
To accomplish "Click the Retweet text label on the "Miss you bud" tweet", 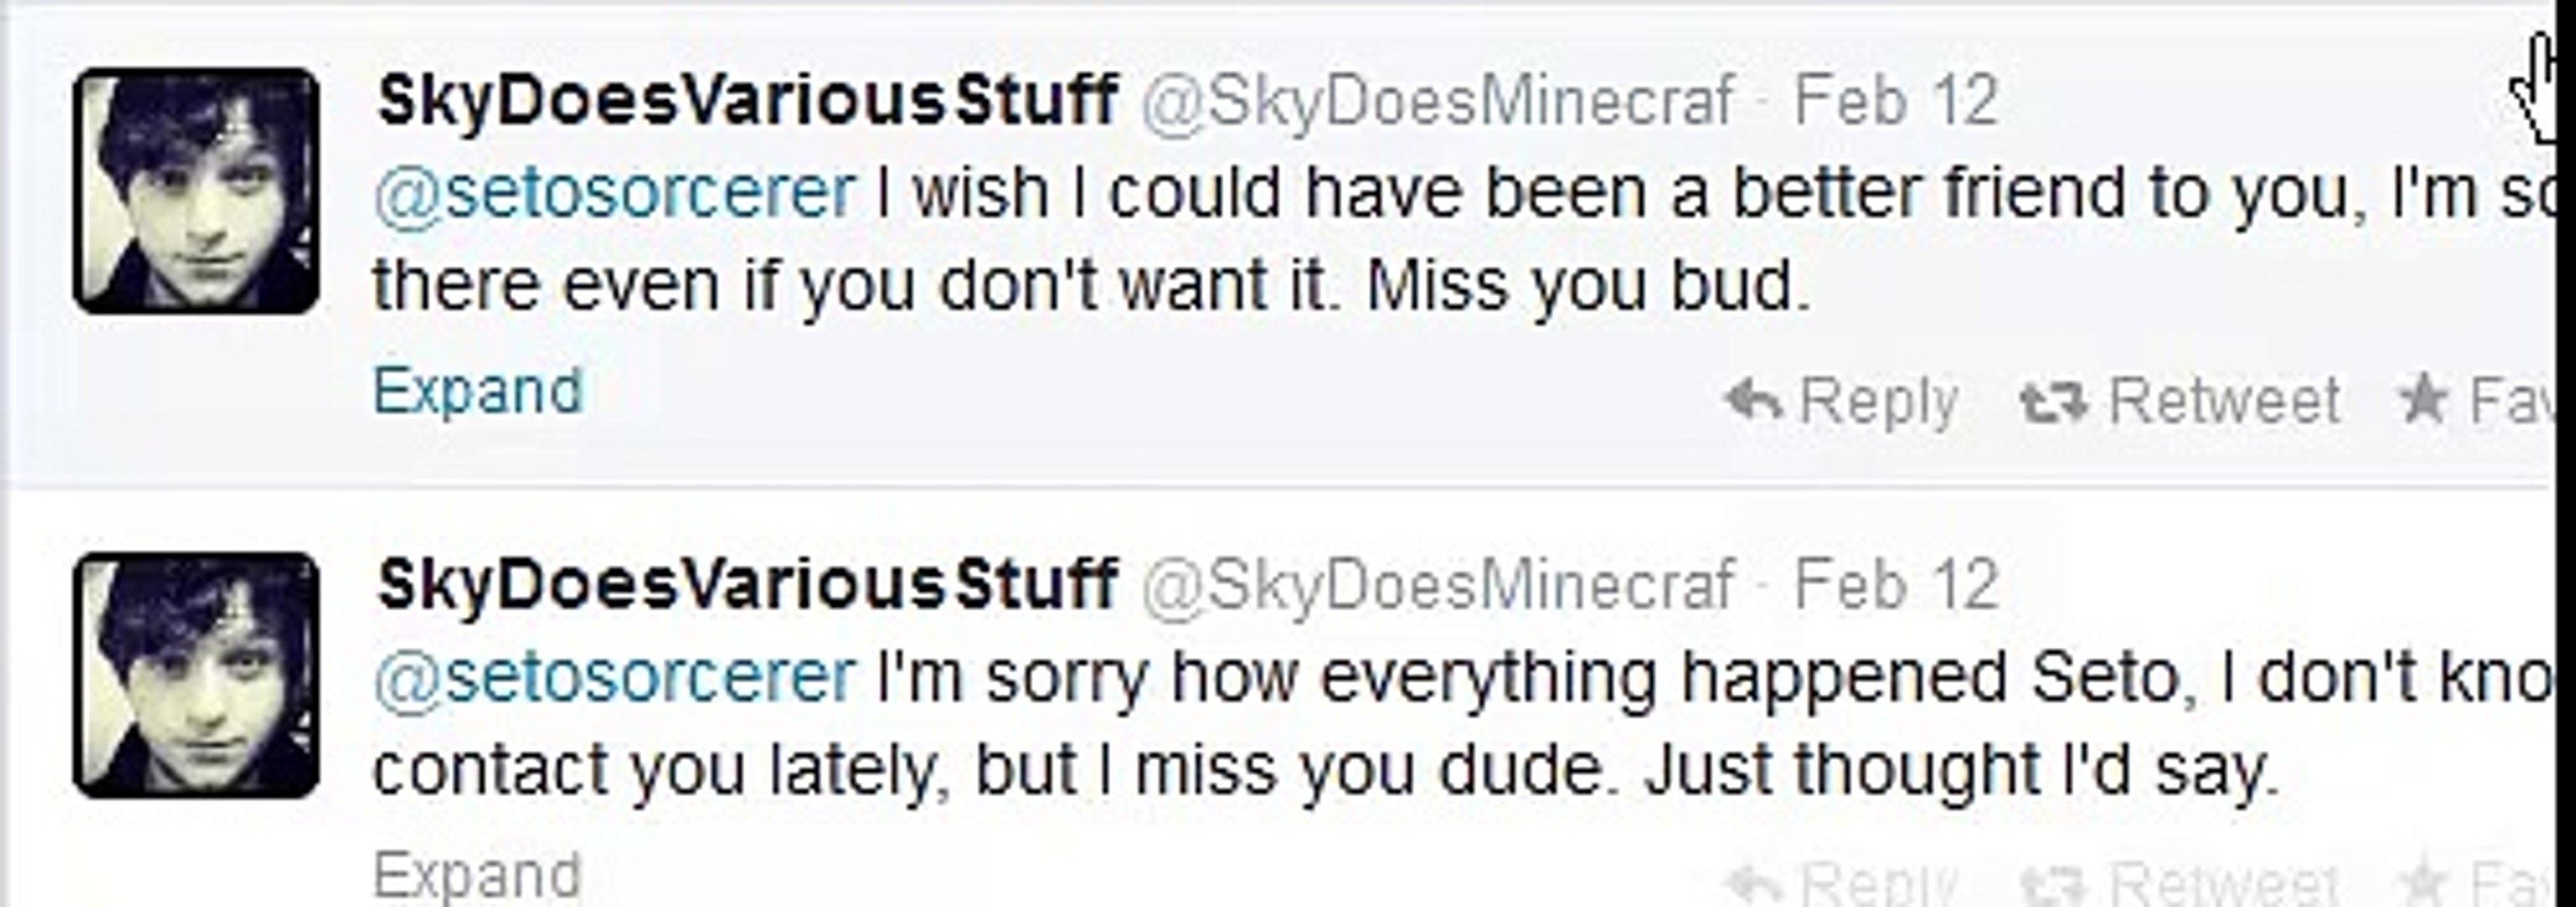I will tap(2224, 401).
